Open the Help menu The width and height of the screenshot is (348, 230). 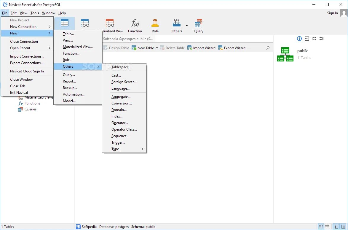pyautogui.click(x=62, y=13)
